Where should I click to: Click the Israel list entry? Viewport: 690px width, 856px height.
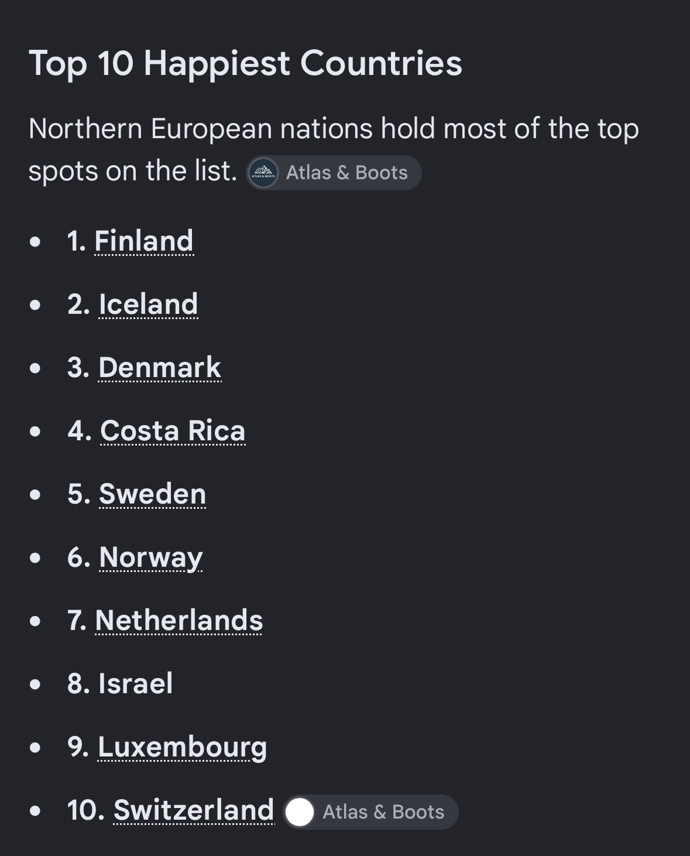(120, 683)
